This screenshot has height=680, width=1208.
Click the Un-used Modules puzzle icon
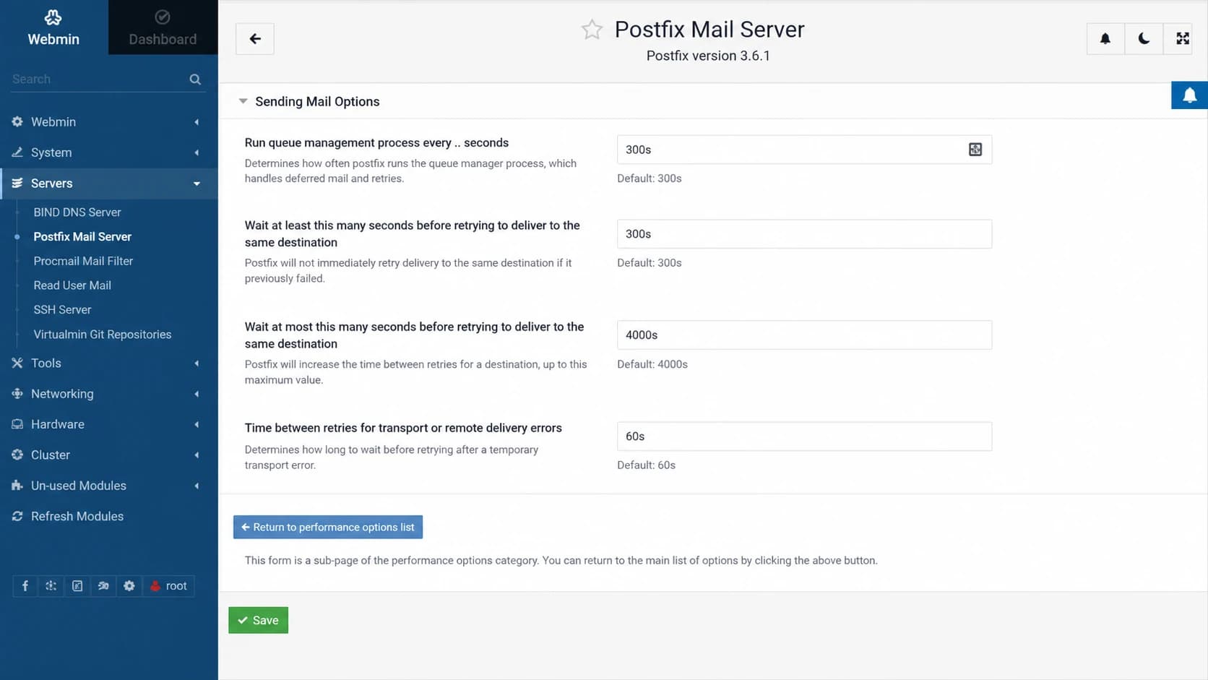(x=17, y=486)
